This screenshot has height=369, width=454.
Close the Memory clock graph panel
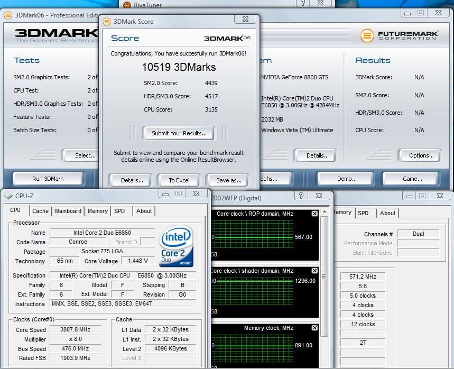314,328
